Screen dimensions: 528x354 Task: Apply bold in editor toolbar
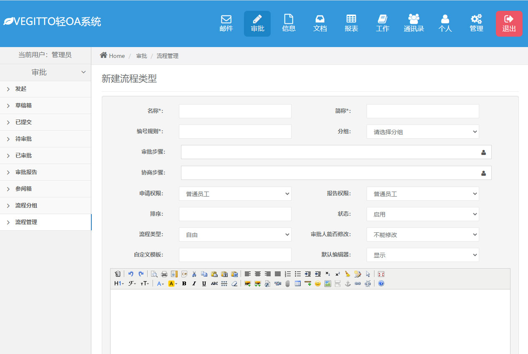184,284
